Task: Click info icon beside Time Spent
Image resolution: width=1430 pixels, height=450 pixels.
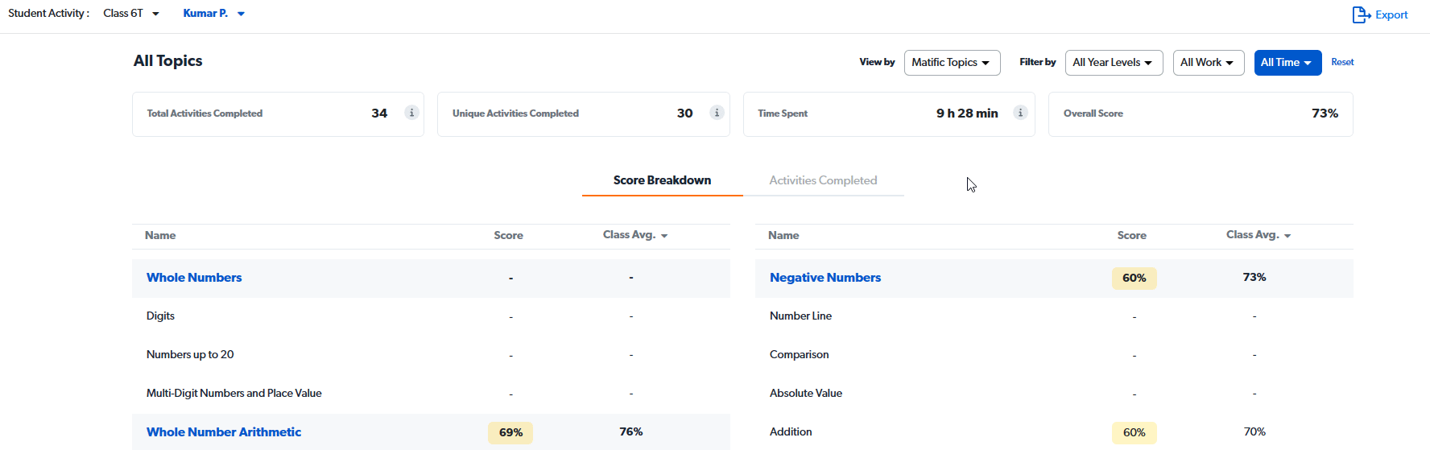Action: tap(1020, 113)
